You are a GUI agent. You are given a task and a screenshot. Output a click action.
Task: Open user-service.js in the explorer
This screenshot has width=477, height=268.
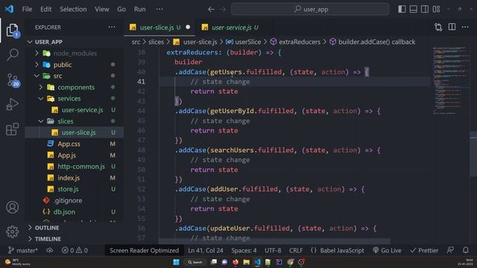[x=75, y=110]
